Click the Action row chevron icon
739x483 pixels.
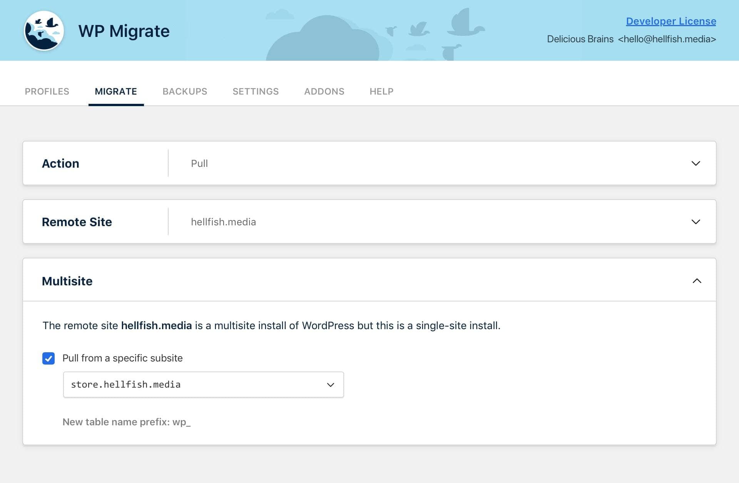pyautogui.click(x=696, y=163)
